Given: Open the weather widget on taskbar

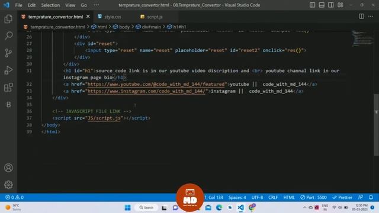Looking at the screenshot, I should tap(13, 208).
